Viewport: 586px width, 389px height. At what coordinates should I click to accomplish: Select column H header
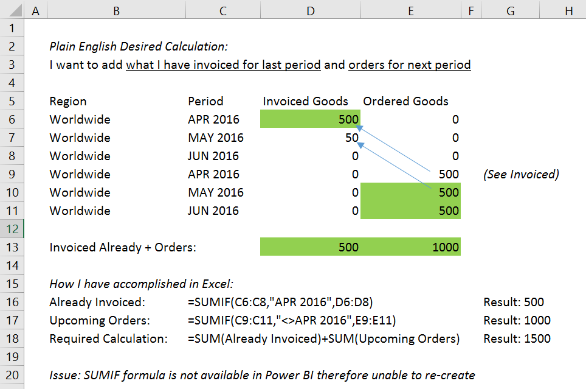563,11
